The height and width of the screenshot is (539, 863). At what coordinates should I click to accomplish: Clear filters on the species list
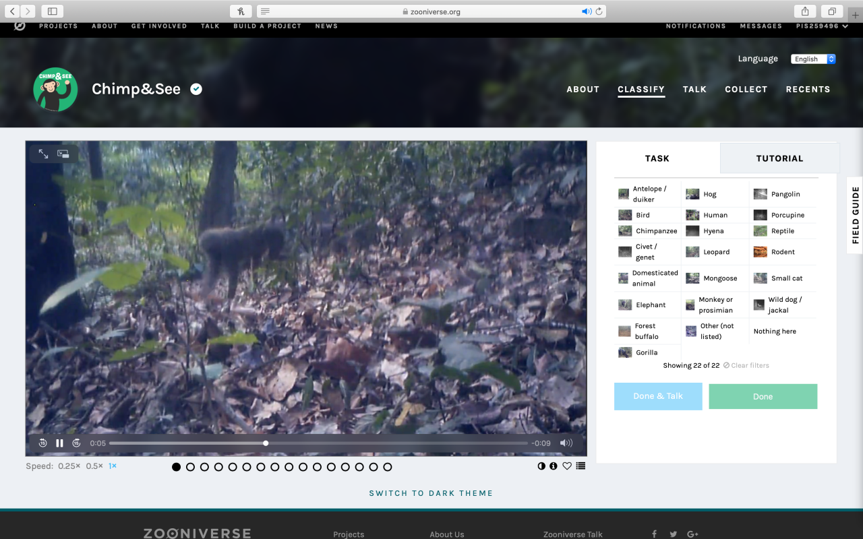[x=746, y=365]
